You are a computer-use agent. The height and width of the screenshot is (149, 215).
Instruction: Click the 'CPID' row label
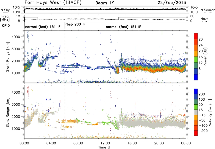coord(6,26)
